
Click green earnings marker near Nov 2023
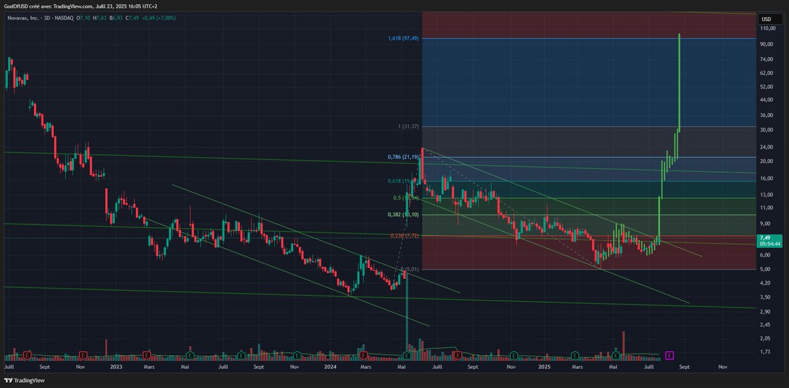click(296, 355)
